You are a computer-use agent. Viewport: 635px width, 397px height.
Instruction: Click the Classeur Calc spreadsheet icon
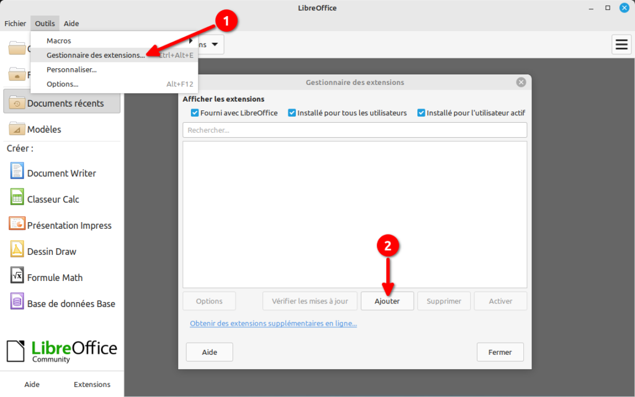click(x=17, y=197)
